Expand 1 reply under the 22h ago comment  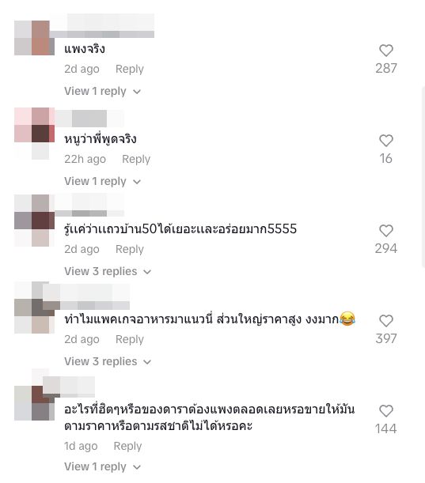(102, 182)
